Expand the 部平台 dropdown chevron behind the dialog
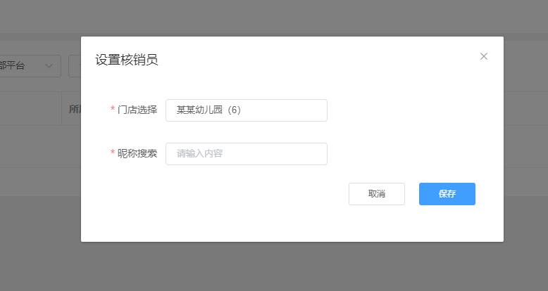This screenshot has width=548, height=291. pyautogui.click(x=49, y=65)
